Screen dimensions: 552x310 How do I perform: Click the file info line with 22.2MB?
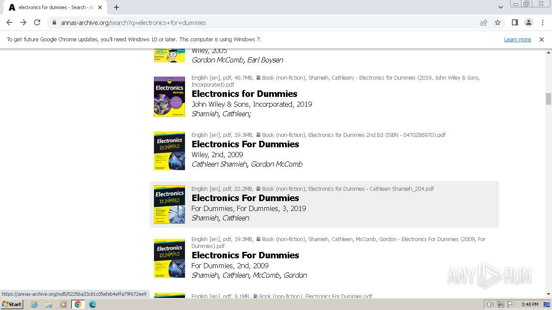click(x=313, y=189)
